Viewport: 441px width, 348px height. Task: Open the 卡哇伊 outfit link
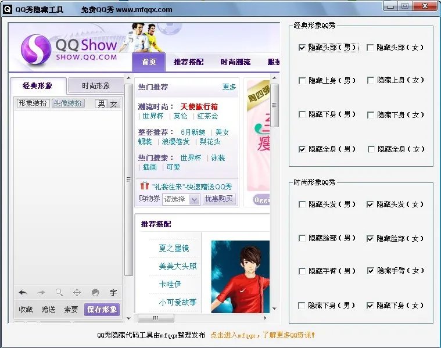coord(170,284)
